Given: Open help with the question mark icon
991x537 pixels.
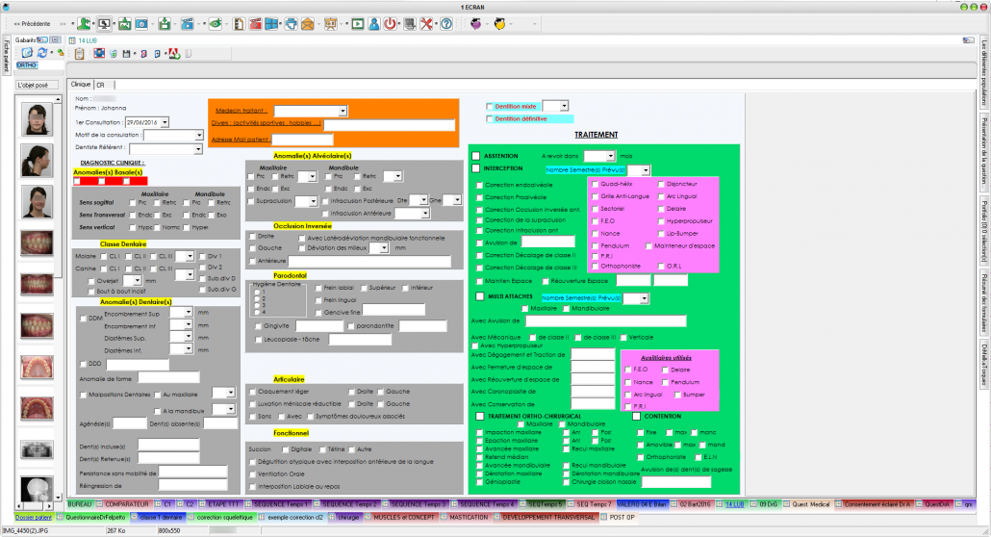Looking at the screenshot, I should click(x=446, y=23).
